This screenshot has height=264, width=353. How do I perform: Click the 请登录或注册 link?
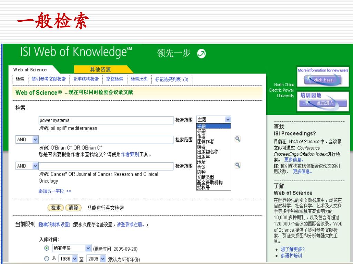tap(130, 225)
